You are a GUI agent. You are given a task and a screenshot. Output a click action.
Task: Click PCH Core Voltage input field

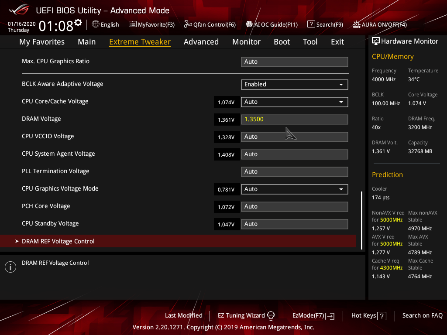(295, 206)
